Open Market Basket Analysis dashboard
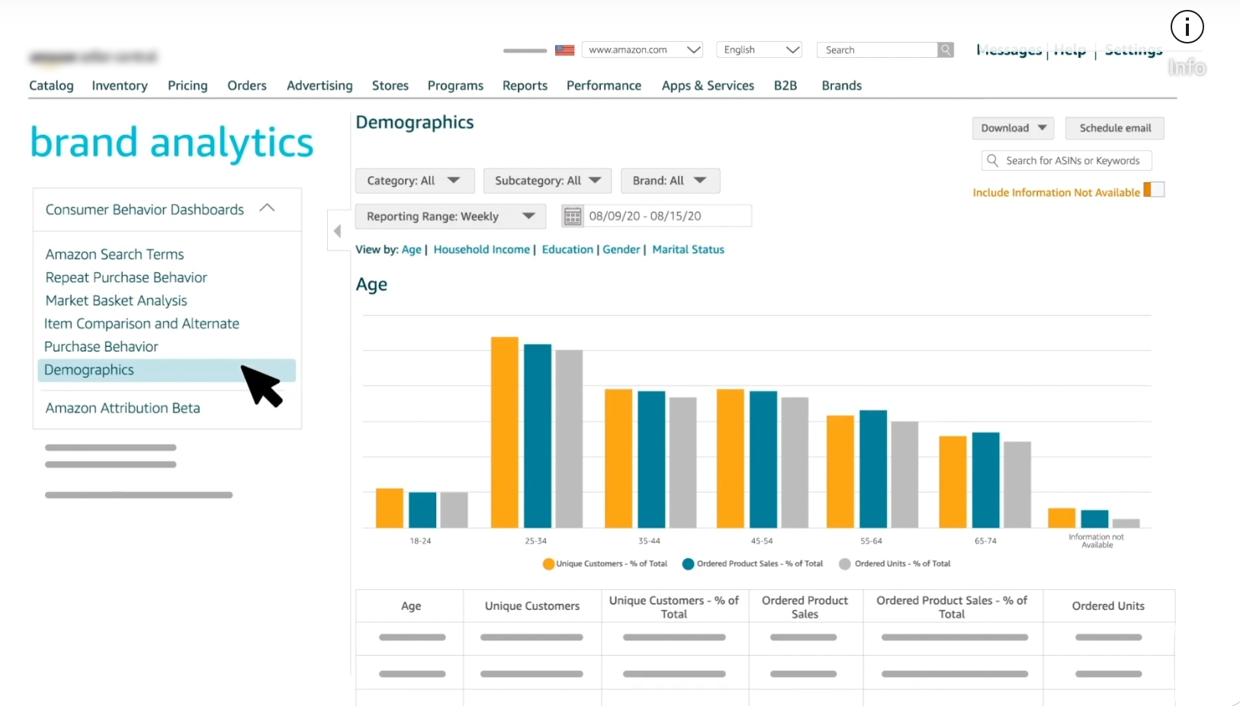The width and height of the screenshot is (1240, 706). click(116, 300)
